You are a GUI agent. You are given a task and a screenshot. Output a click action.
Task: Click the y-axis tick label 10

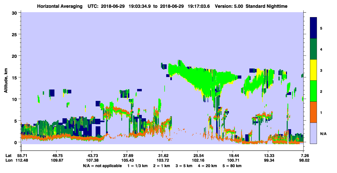pyautogui.click(x=15, y=99)
